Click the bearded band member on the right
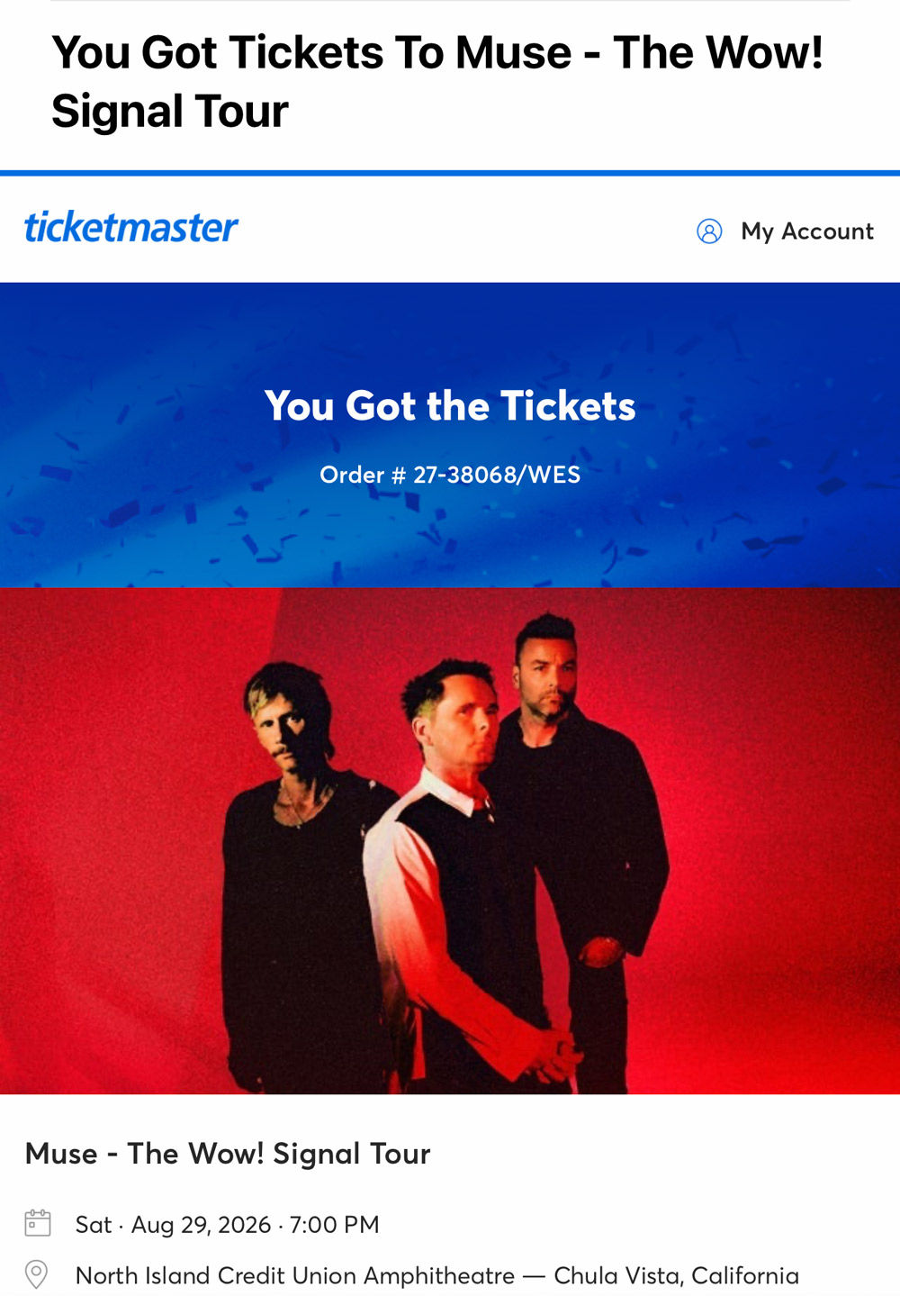This screenshot has height=1296, width=900. point(576,811)
